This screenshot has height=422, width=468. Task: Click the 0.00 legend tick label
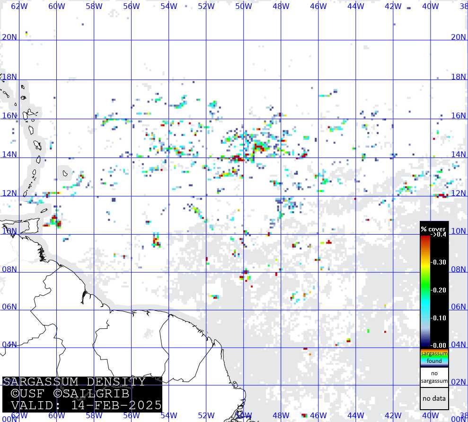[438, 345]
